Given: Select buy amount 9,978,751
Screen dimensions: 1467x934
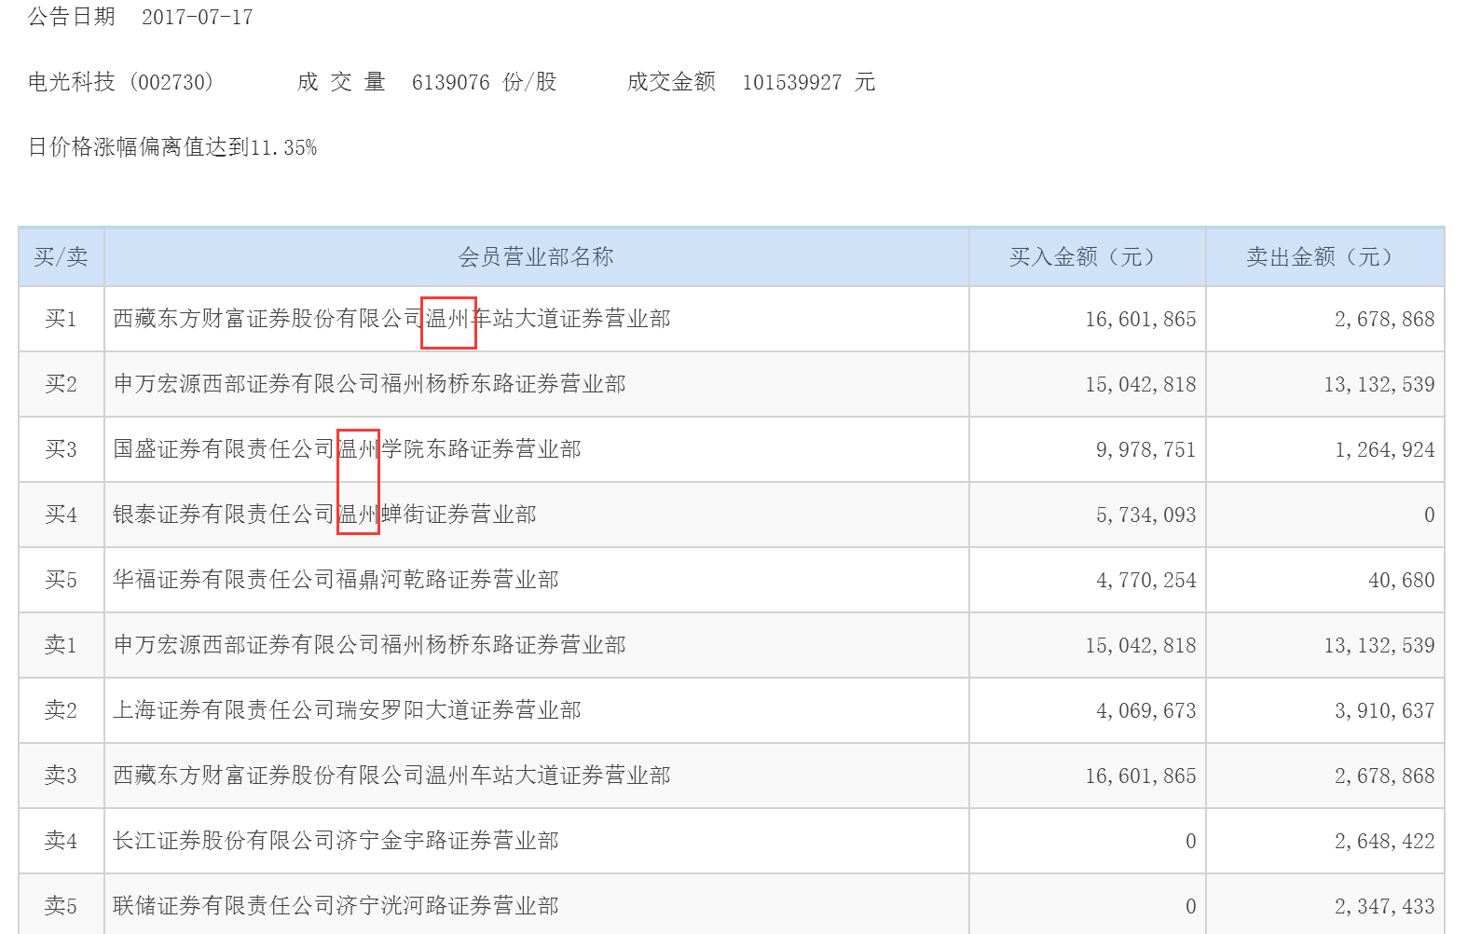Looking at the screenshot, I should coord(1146,450).
